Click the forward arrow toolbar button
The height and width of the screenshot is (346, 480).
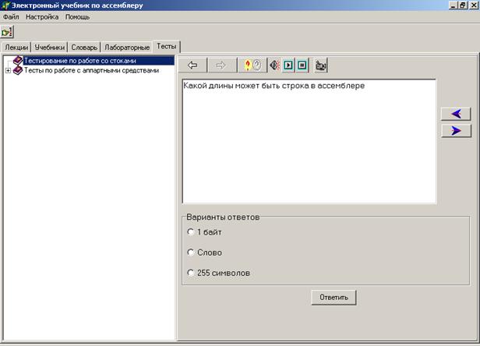[221, 65]
